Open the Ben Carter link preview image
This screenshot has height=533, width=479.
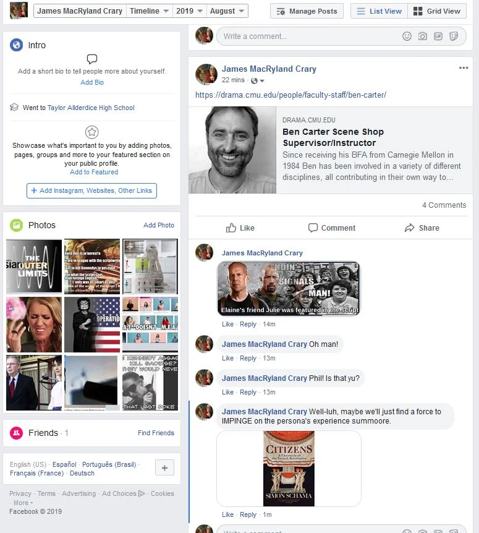(232, 150)
